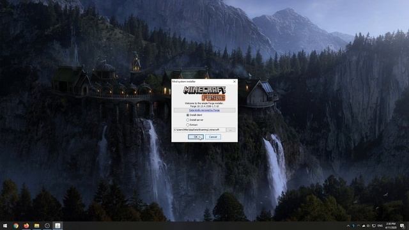Open the network icon in system tray

click(374, 226)
